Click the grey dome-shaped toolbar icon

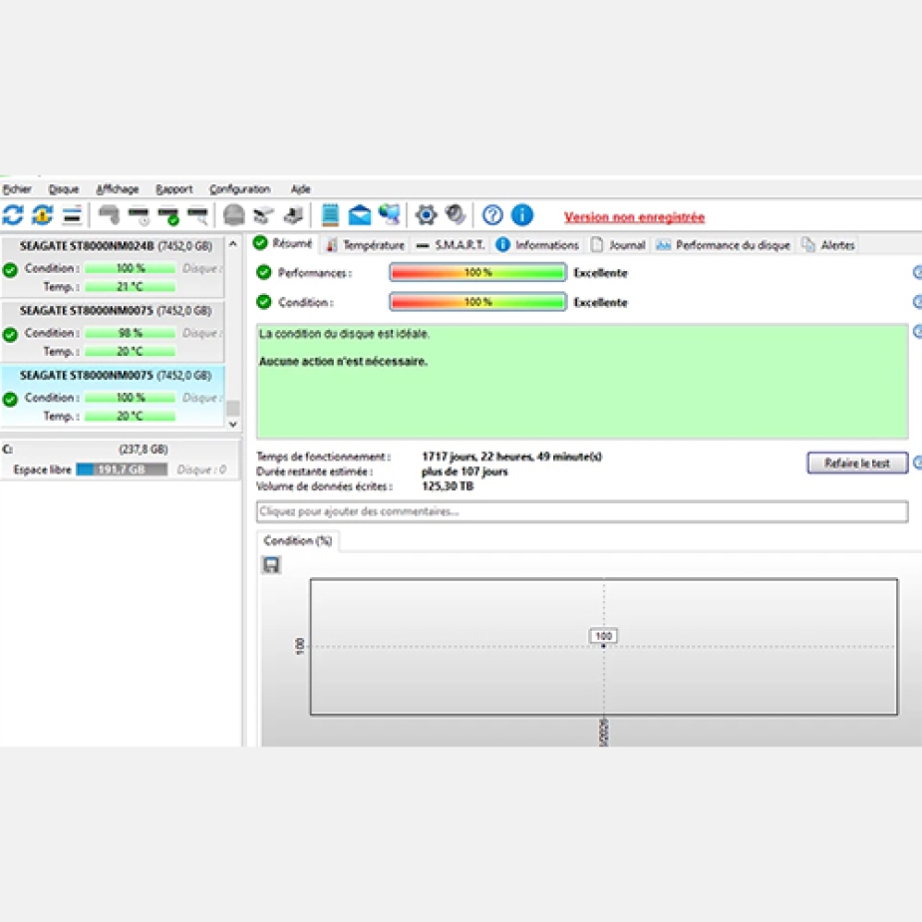[x=234, y=215]
